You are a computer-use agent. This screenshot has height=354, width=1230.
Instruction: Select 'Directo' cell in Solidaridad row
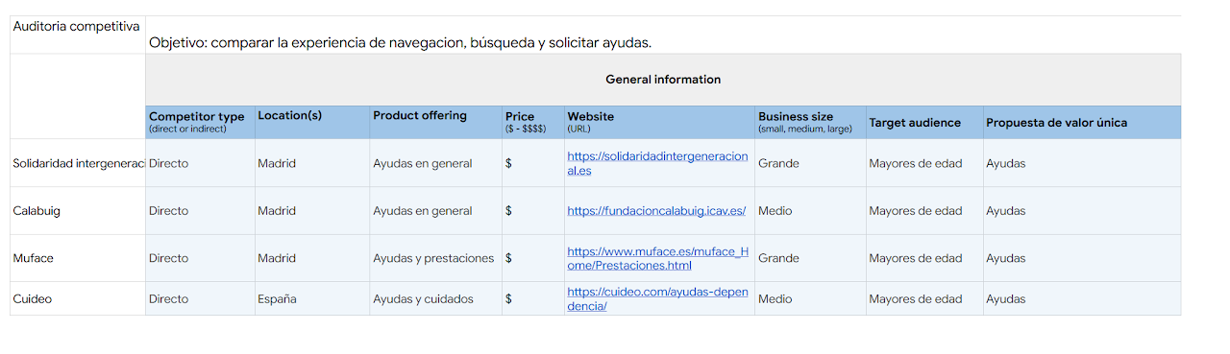point(200,163)
